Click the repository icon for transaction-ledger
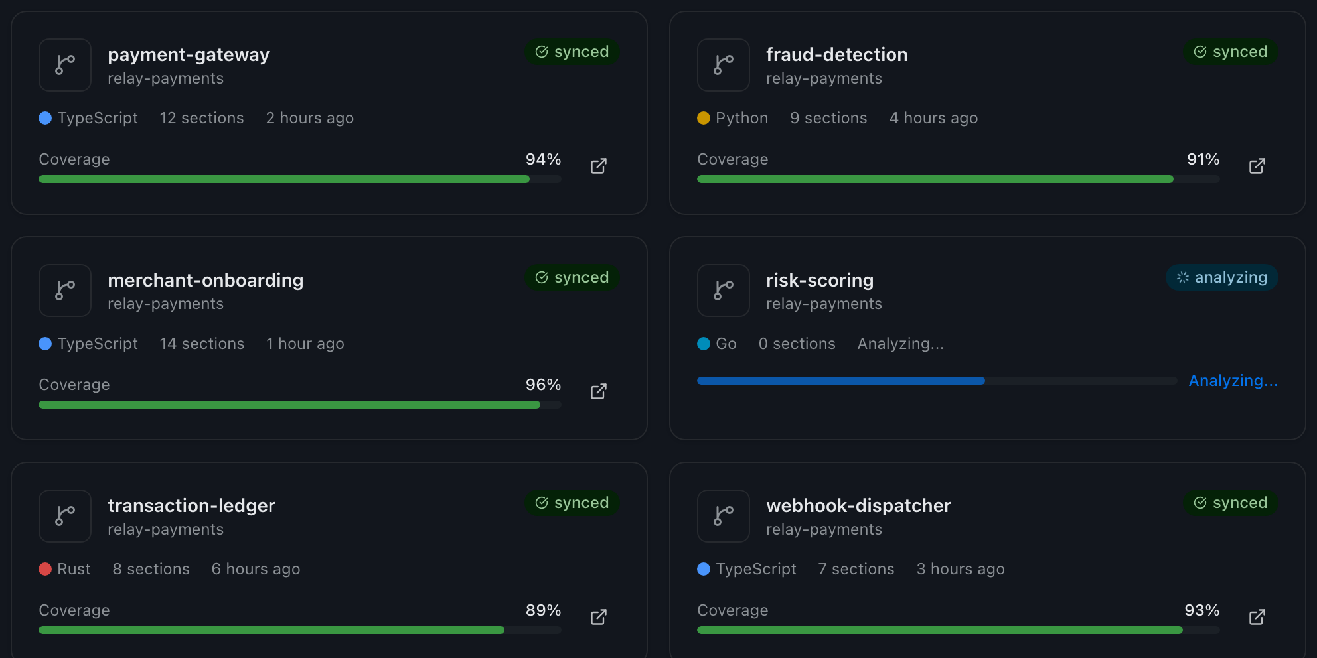 64,515
